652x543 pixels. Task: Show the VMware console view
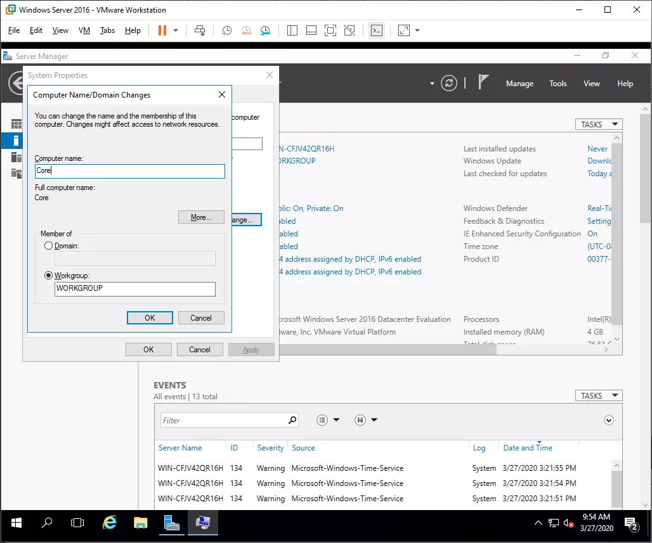(377, 30)
